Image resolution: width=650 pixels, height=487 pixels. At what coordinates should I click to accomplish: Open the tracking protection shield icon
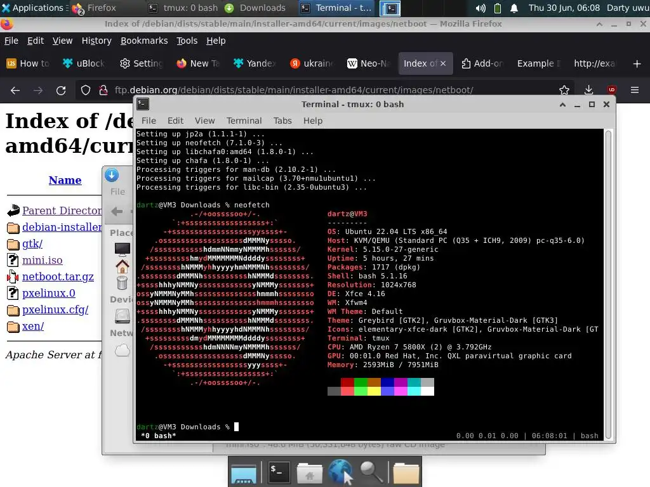(x=86, y=90)
